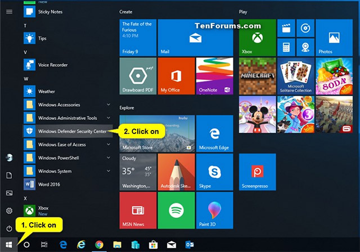Open the Candy Crush Soda tile
The image size is (360, 252).
click(x=334, y=76)
